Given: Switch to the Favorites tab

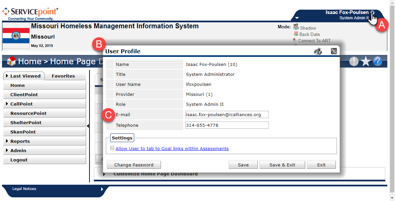Looking at the screenshot, I should (65, 76).
